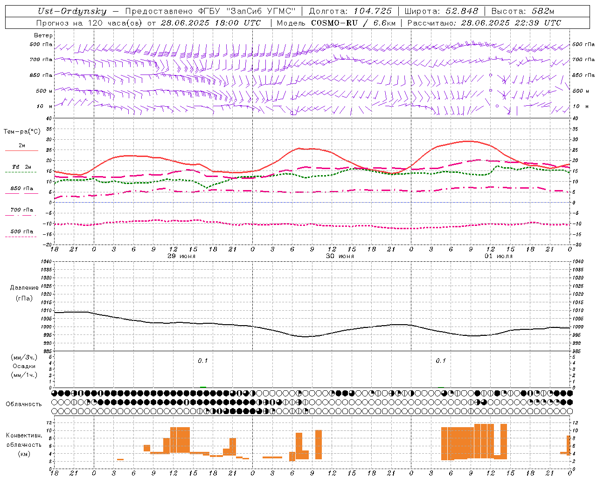
Task: Click the dash-dot line sample under 700 гПа legend
Action: 21,215
